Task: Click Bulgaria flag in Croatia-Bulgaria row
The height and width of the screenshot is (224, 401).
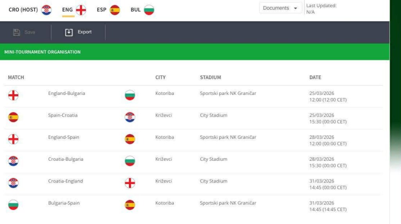Action: 130,161
